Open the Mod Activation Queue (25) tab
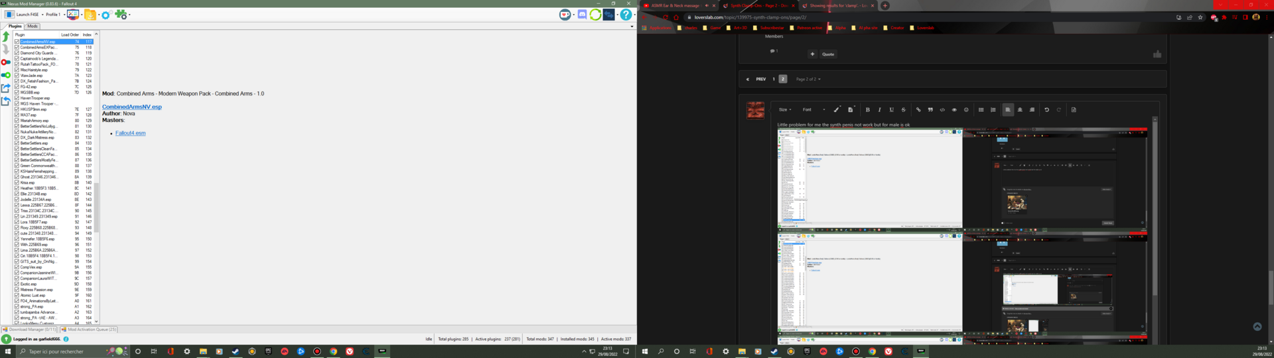This screenshot has height=358, width=1274. 88,329
